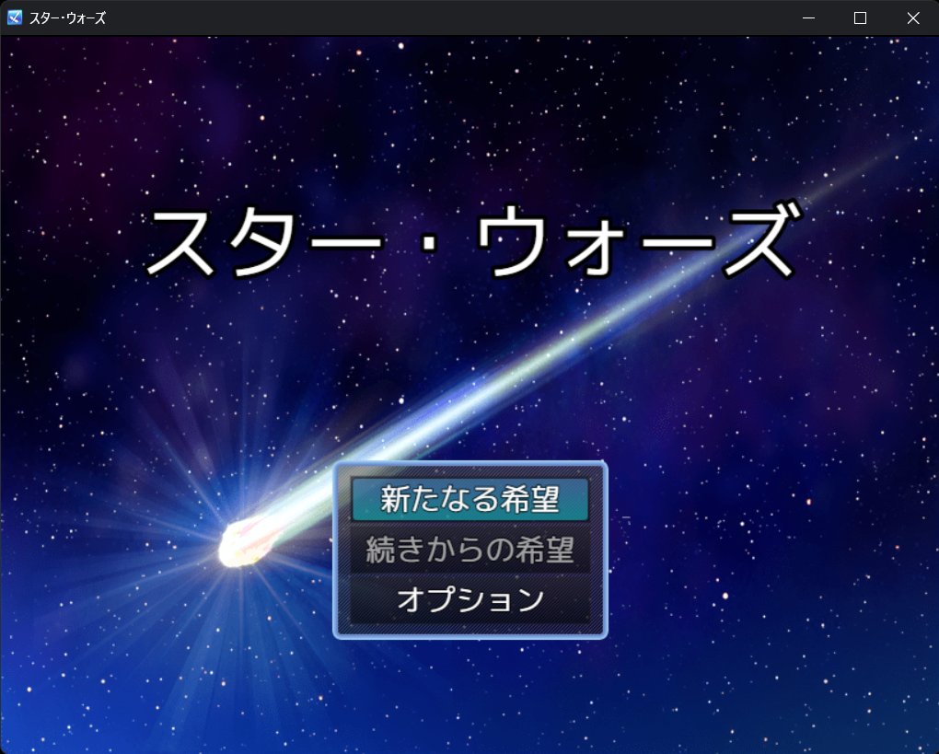The width and height of the screenshot is (939, 754).
Task: Click the app icon in the title bar
Action: [x=15, y=17]
